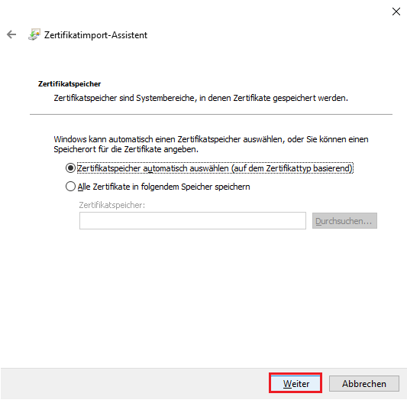Screen dimensions: 407x400
Task: Click the Zertifikatimport-Assistent wizard icon
Action: click(x=34, y=34)
